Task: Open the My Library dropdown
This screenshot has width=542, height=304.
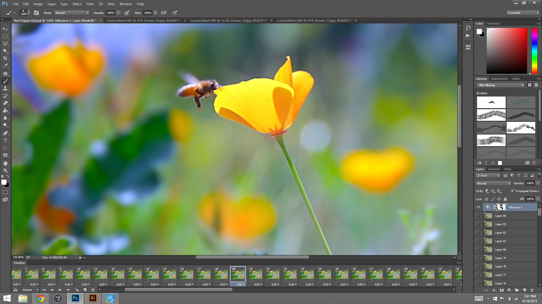Action: click(x=501, y=85)
